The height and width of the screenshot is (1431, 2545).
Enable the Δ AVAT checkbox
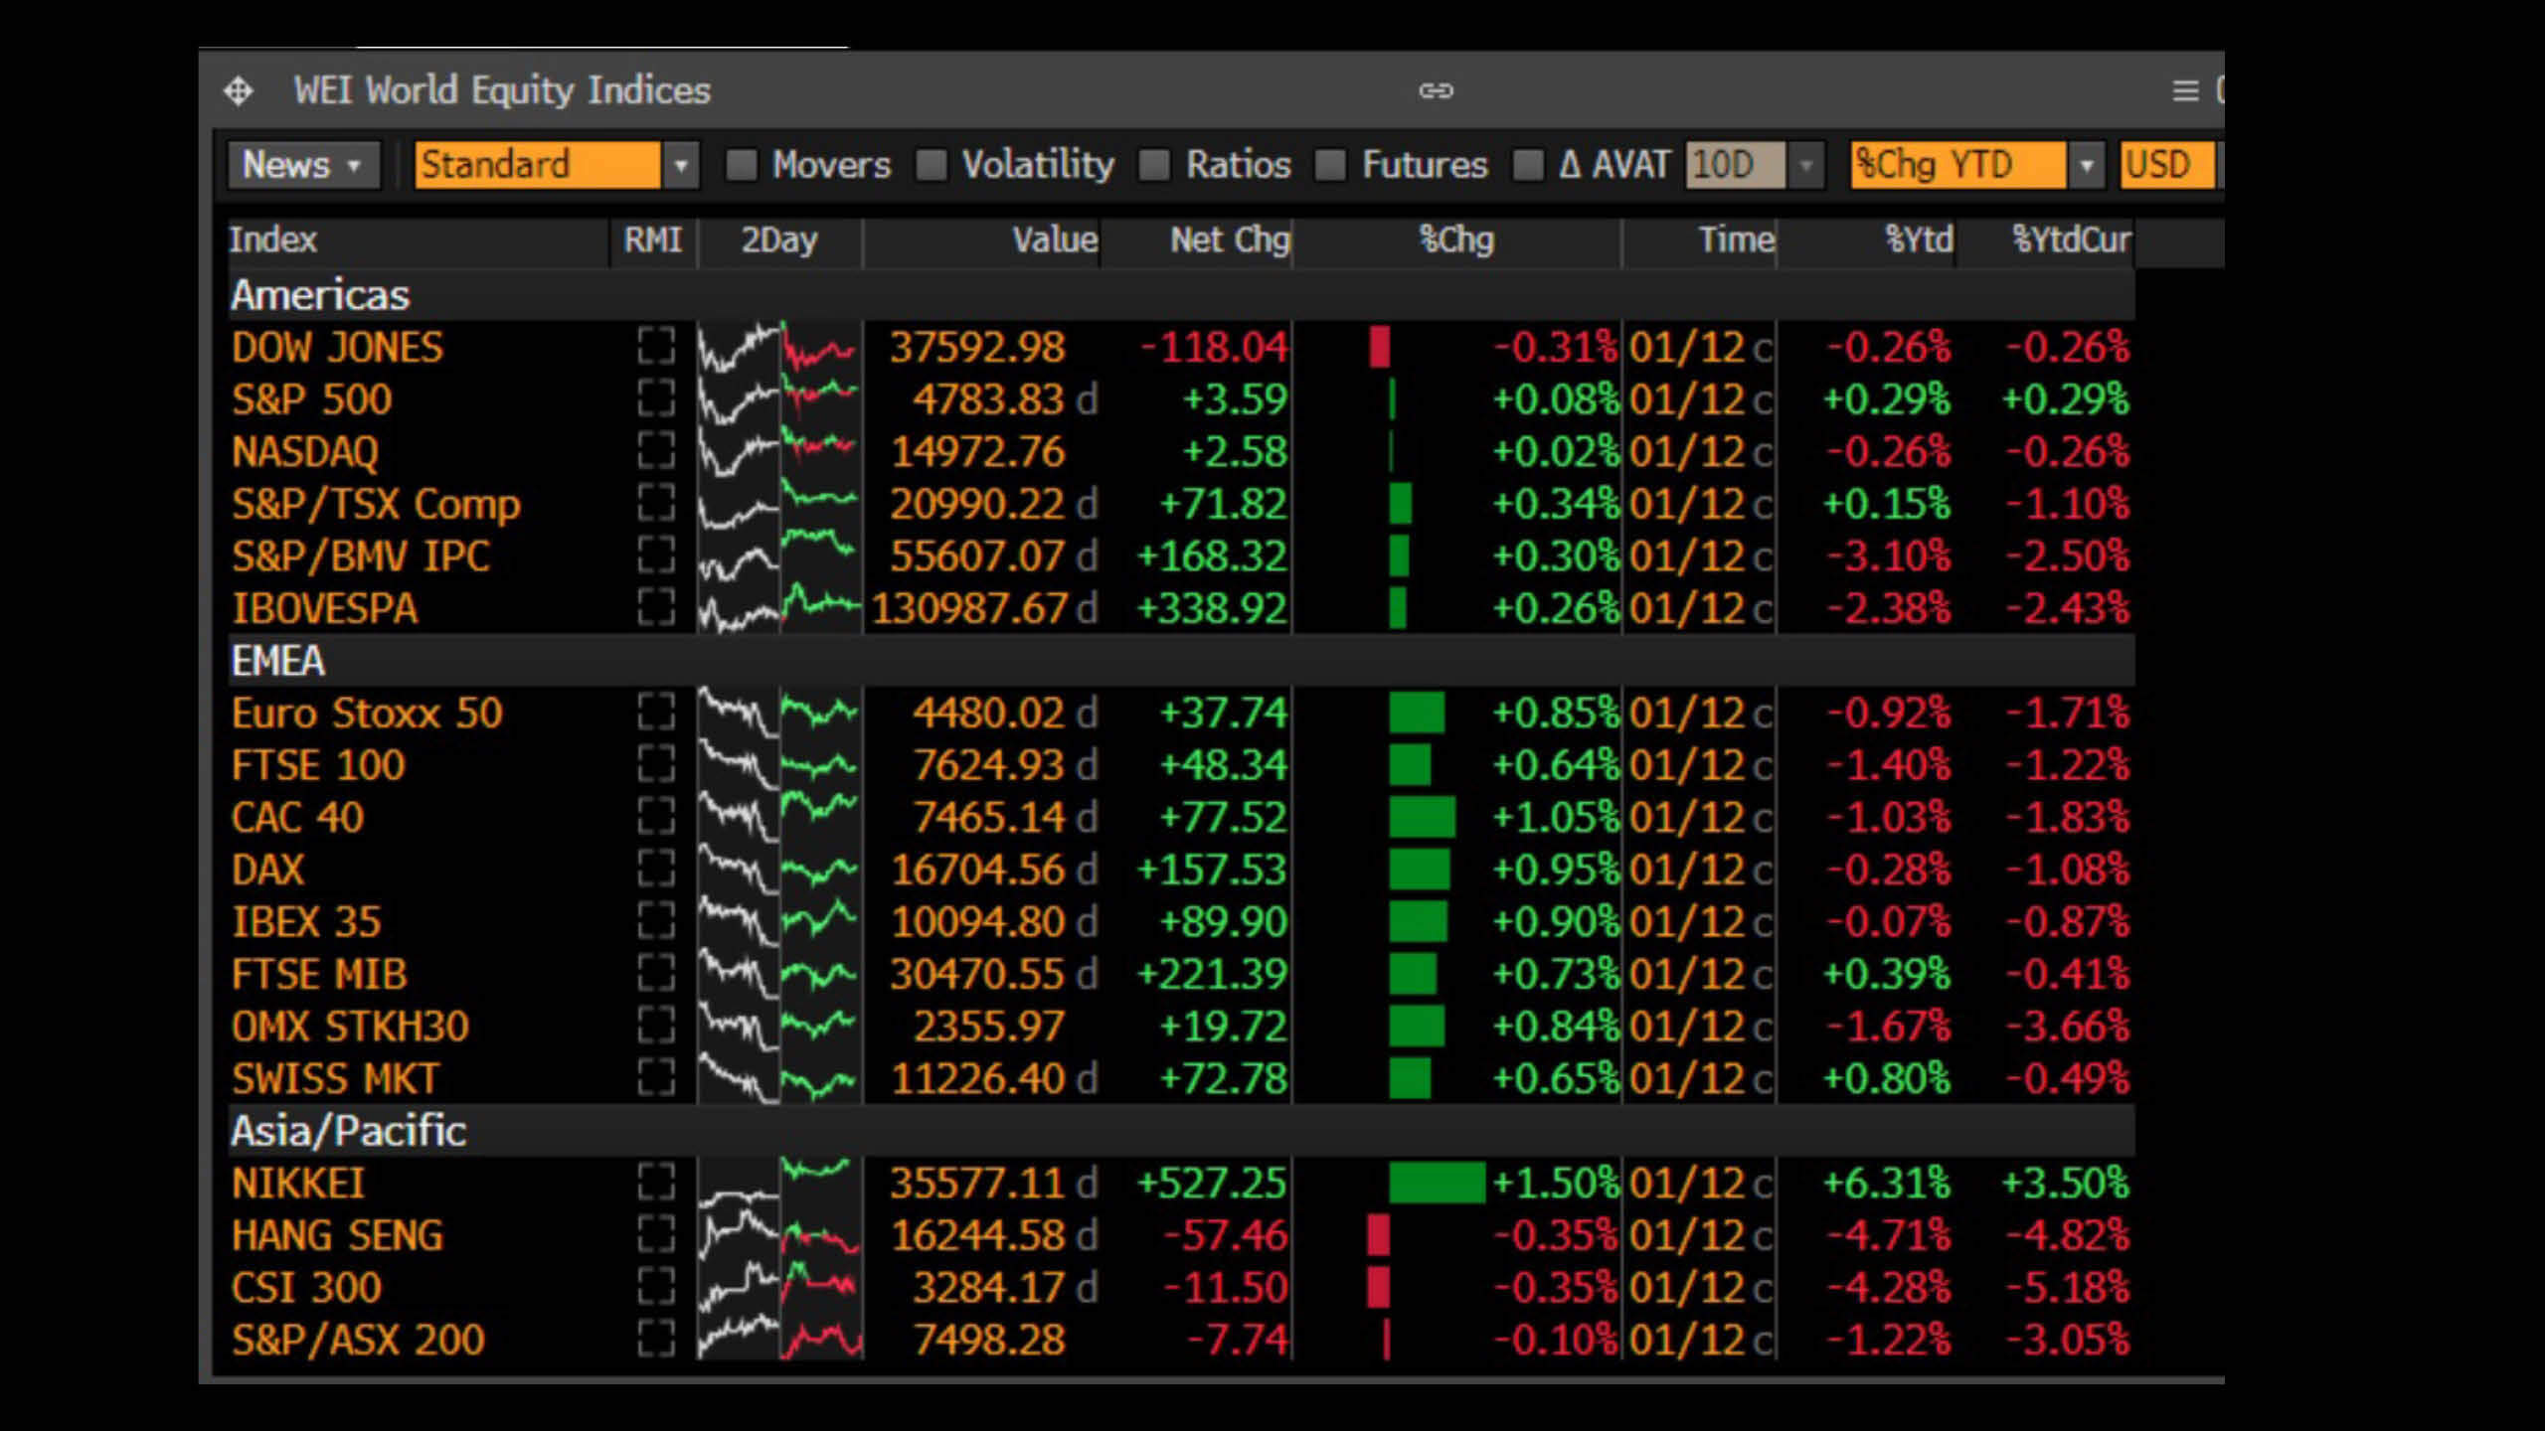1528,165
